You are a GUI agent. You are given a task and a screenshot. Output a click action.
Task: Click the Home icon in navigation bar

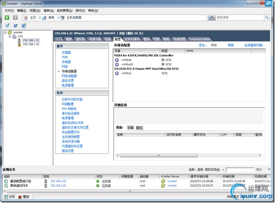pos(26,18)
